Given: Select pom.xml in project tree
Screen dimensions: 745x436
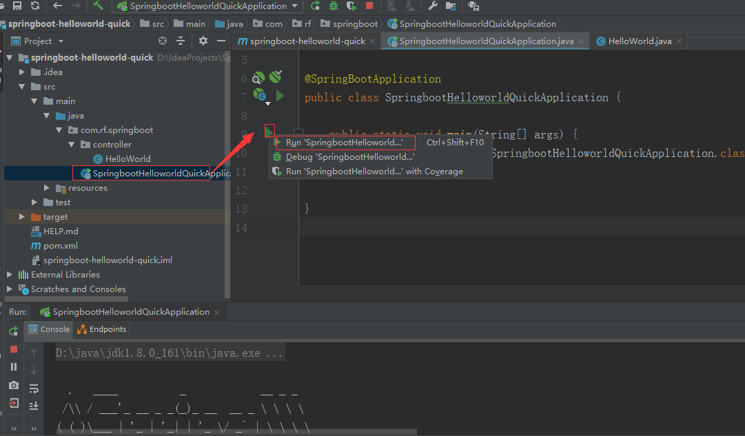Looking at the screenshot, I should pos(54,245).
